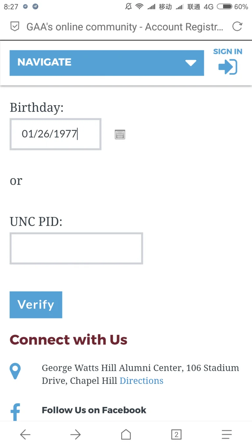This screenshot has height=448, width=252.
Task: Click into the UNC PID text field
Action: point(76,248)
